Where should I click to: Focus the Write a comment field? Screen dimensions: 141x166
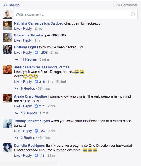[76, 14]
